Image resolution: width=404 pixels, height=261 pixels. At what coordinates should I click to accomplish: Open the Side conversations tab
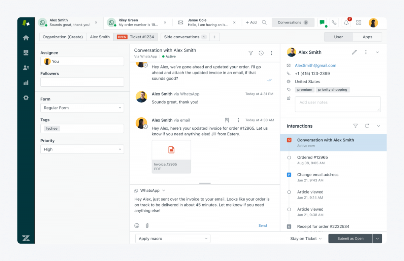(x=185, y=37)
